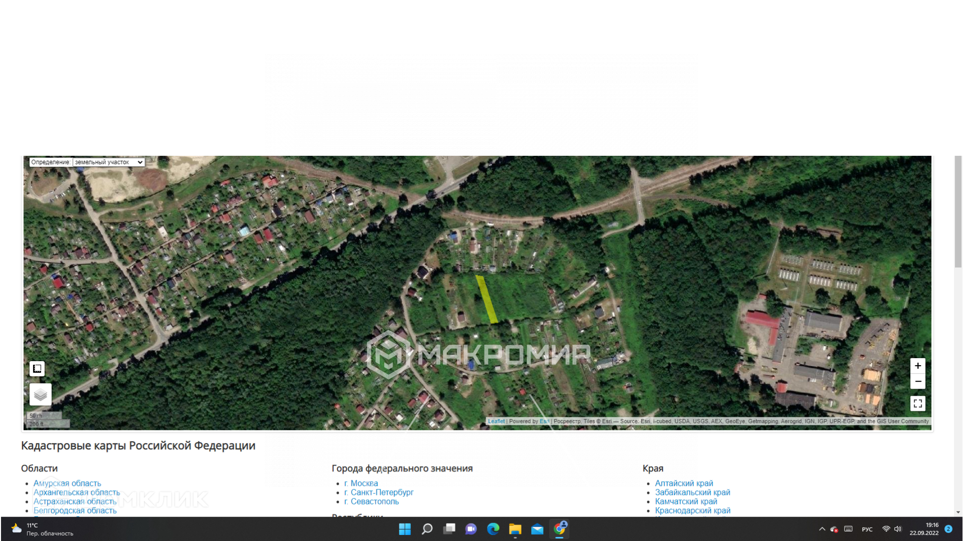The height and width of the screenshot is (541, 963).
Task: Open Task View on the taskbar
Action: [x=449, y=529]
